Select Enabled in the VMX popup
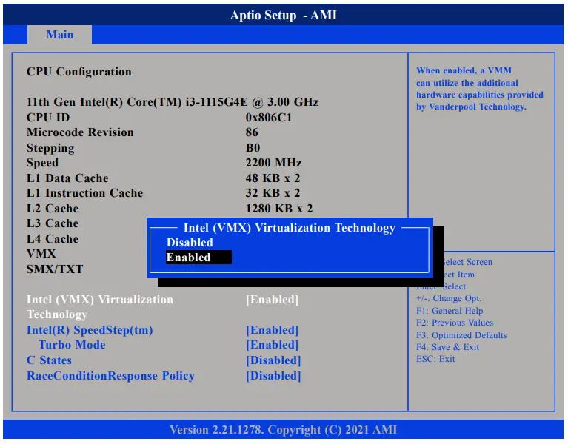568x444 pixels. (198, 258)
